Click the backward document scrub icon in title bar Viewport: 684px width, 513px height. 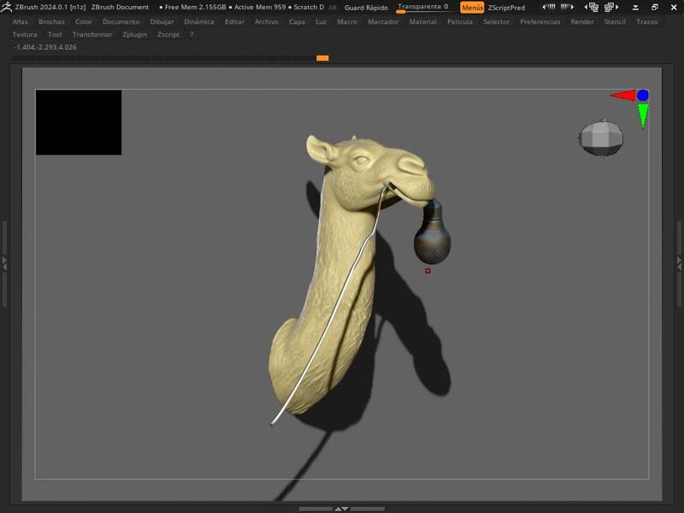550,7
